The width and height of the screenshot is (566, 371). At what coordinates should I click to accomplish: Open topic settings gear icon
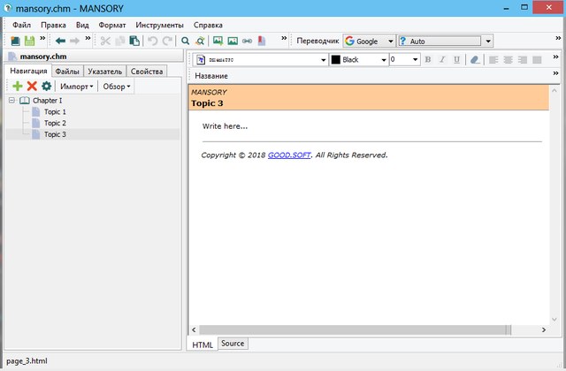point(46,87)
